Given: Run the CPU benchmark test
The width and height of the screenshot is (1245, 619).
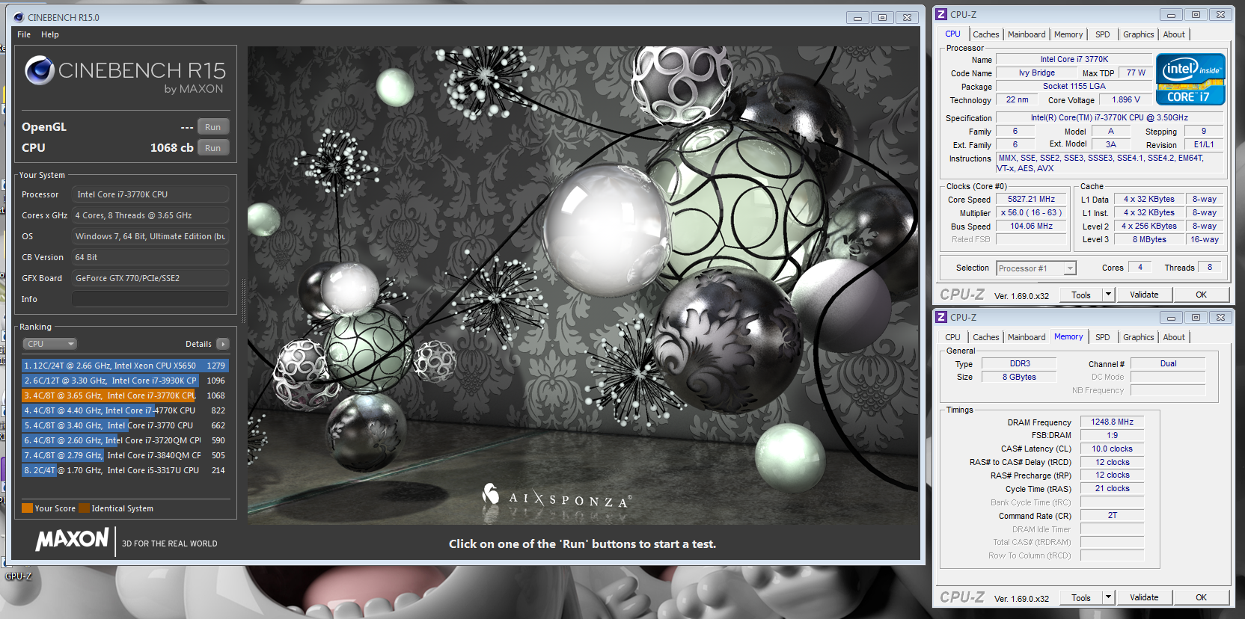Looking at the screenshot, I should coord(213,148).
